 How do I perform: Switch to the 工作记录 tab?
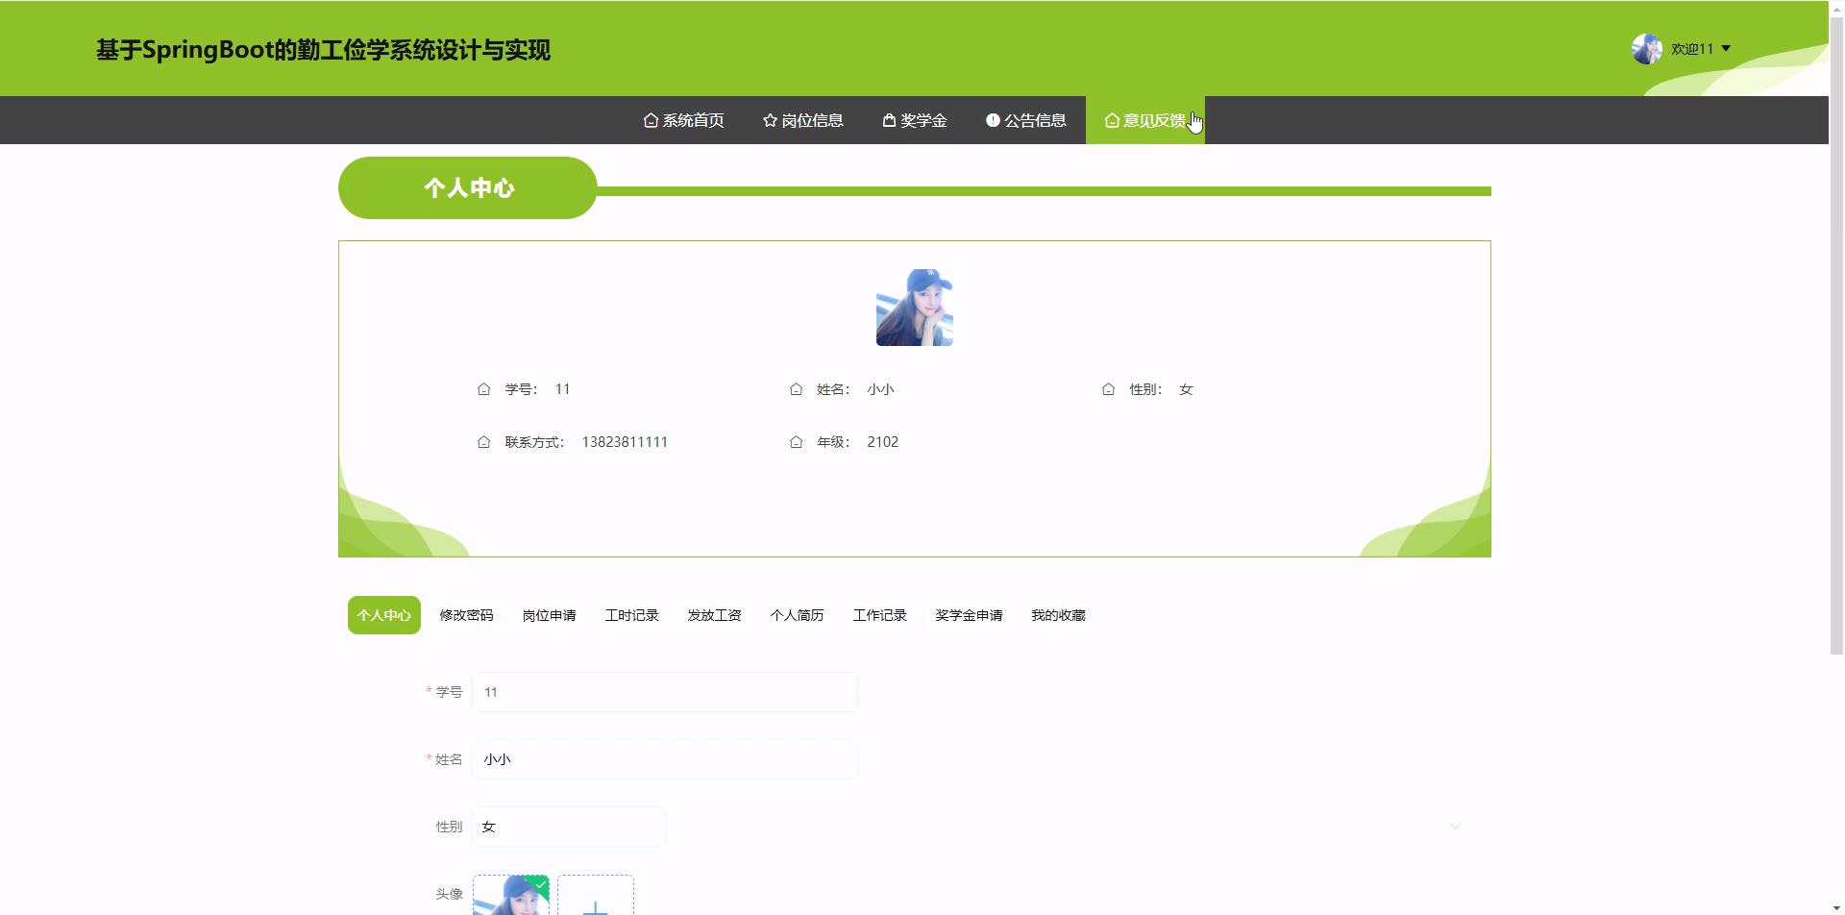coord(880,615)
